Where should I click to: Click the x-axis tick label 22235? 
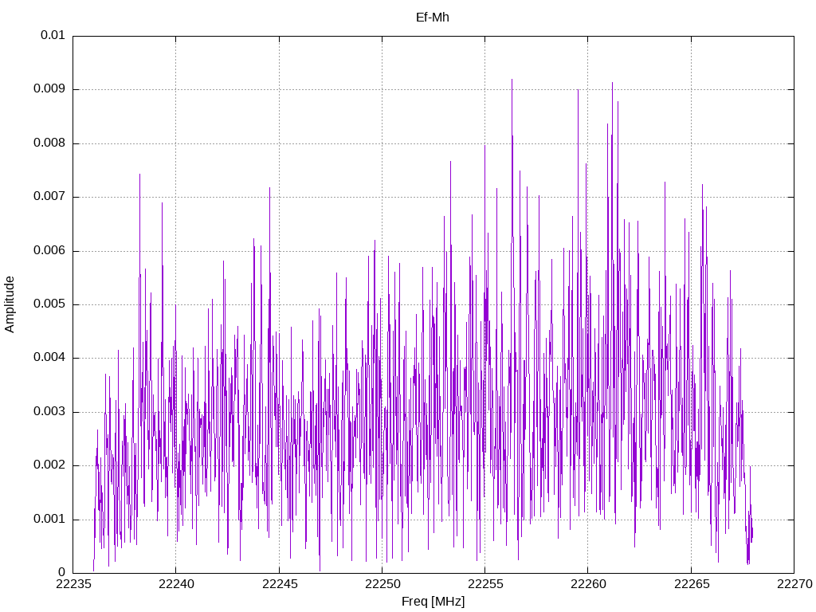point(73,584)
